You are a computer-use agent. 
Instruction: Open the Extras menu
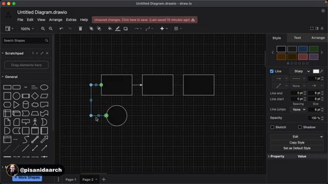pos(71,20)
